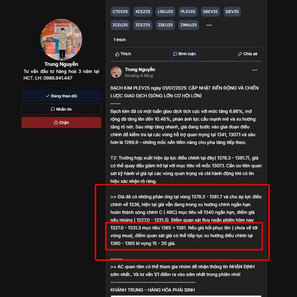Open Trung Nguyễn post author name
The height and width of the screenshot is (297, 297).
[140, 70]
